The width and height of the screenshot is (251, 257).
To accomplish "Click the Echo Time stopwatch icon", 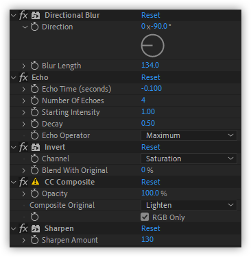I will coord(34,89).
